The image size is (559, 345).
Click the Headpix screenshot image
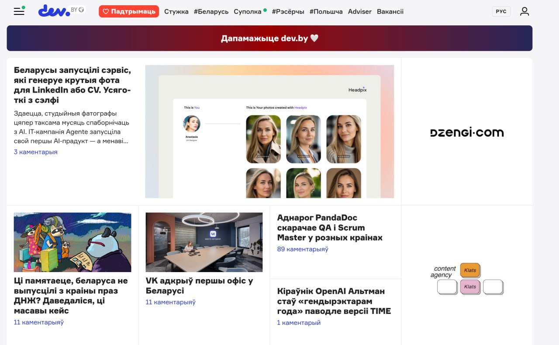click(269, 131)
